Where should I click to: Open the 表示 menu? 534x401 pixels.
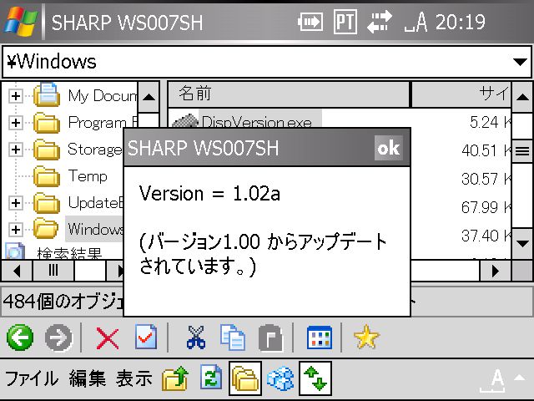click(133, 378)
